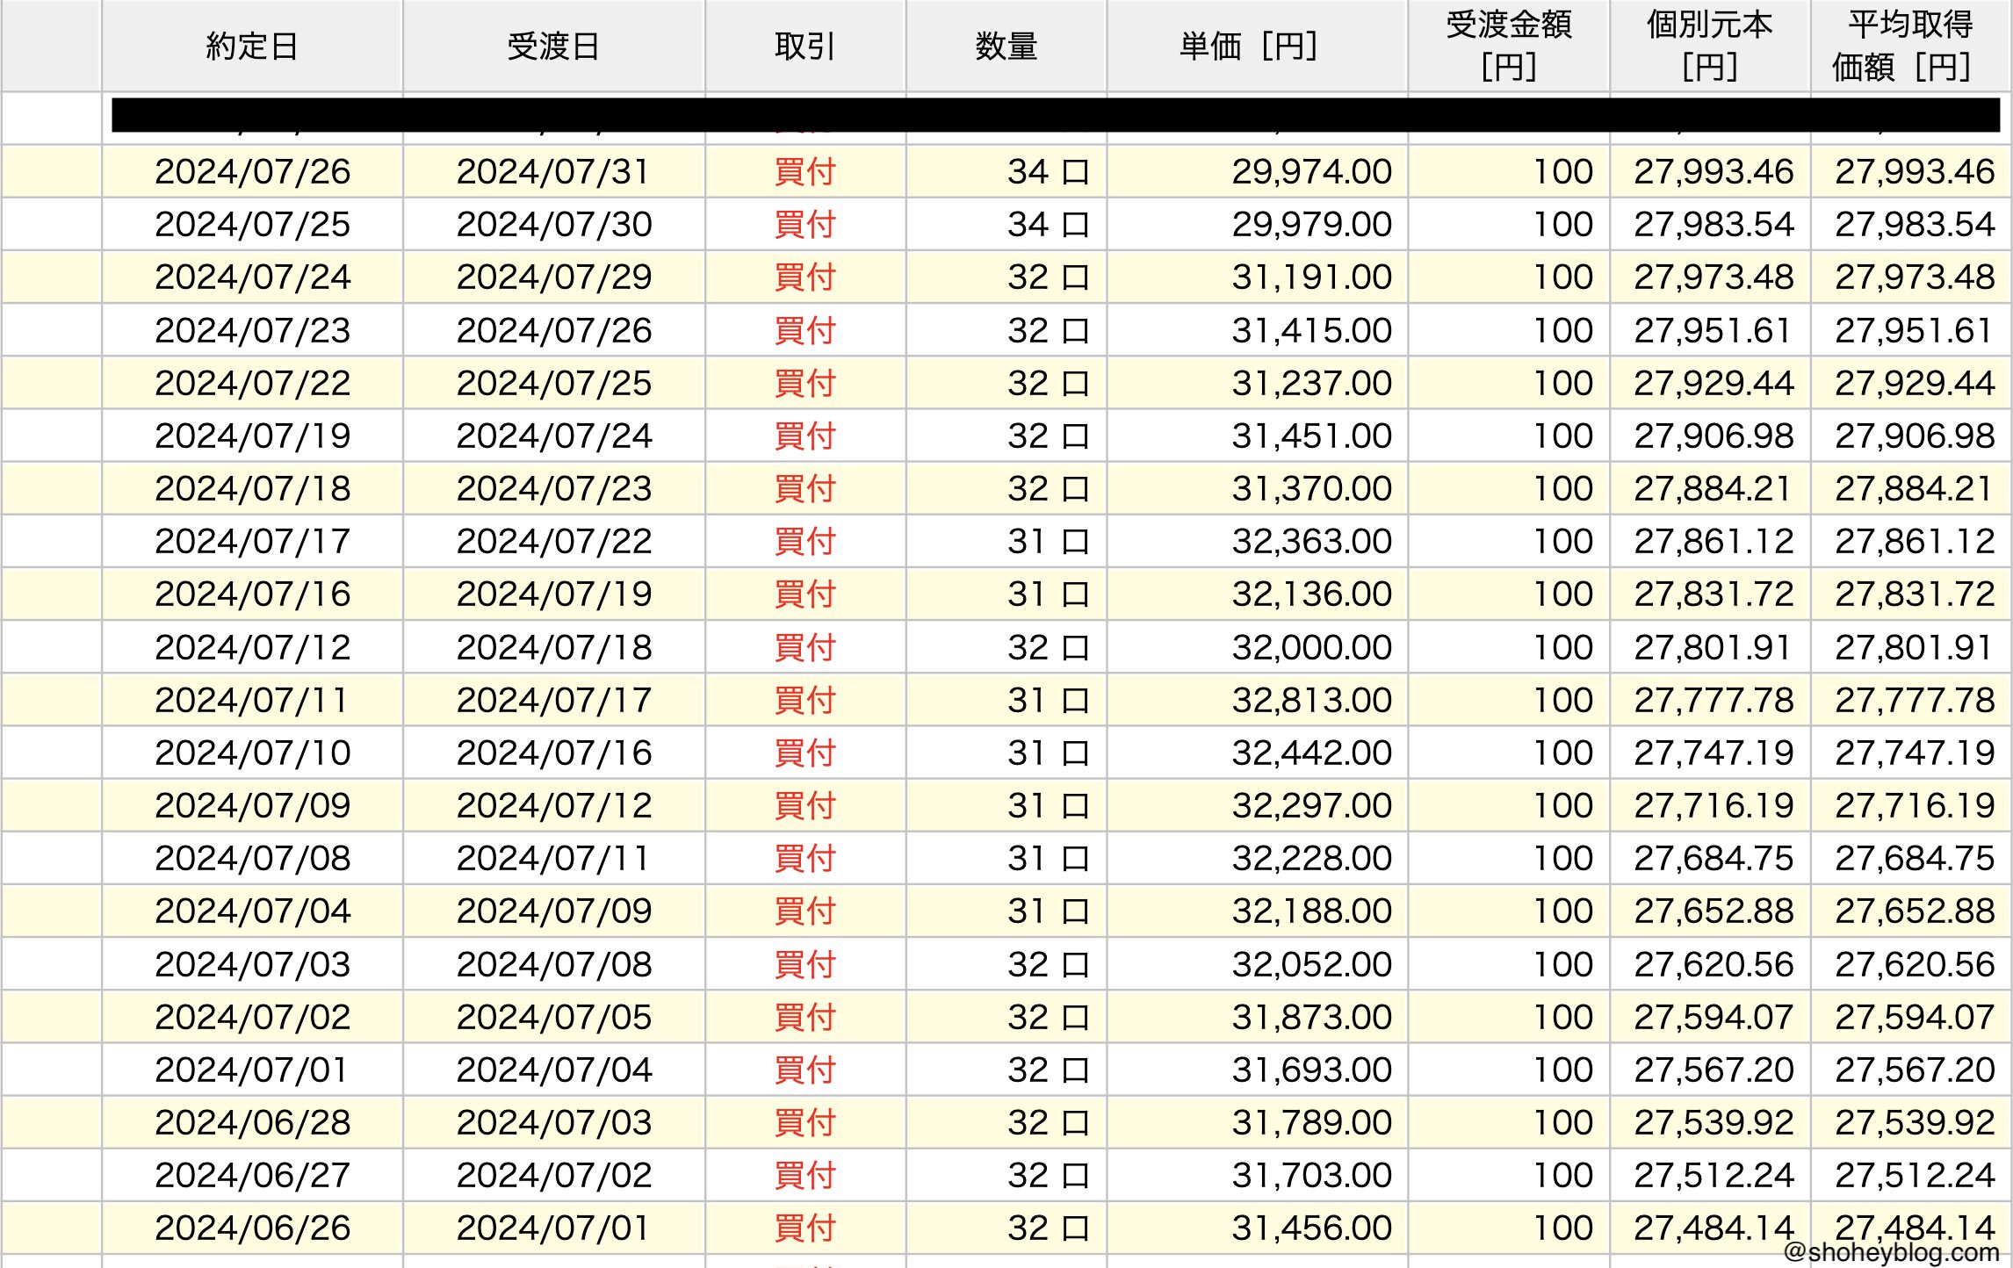Click unit price 31,873.00
2013x1268 pixels.
point(1311,1017)
